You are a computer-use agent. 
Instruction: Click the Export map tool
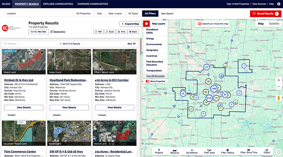coord(267,151)
